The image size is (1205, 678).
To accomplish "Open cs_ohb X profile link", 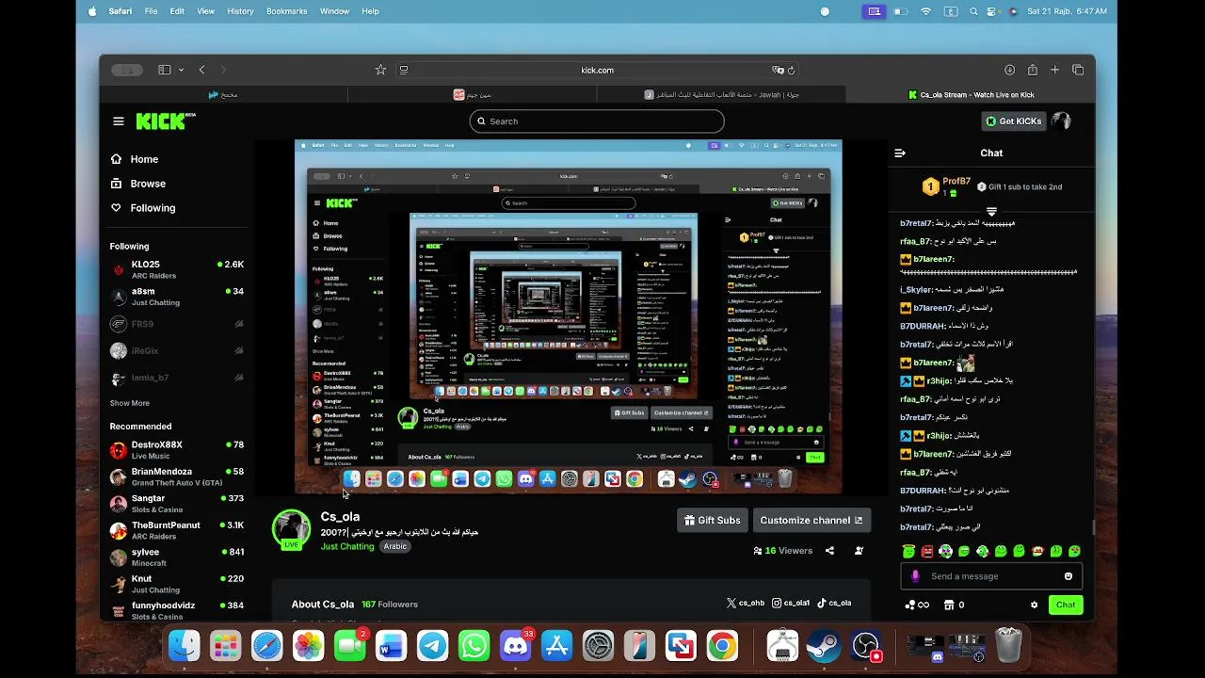I will pyautogui.click(x=746, y=603).
